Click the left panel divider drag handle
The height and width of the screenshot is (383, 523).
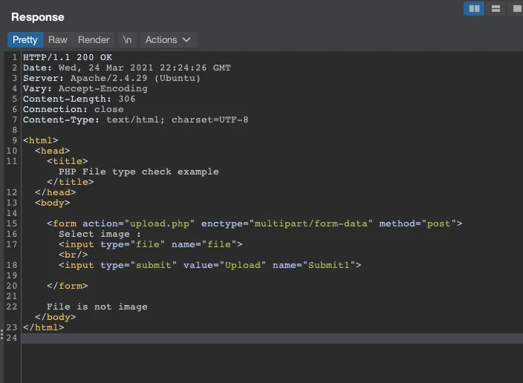click(2, 335)
